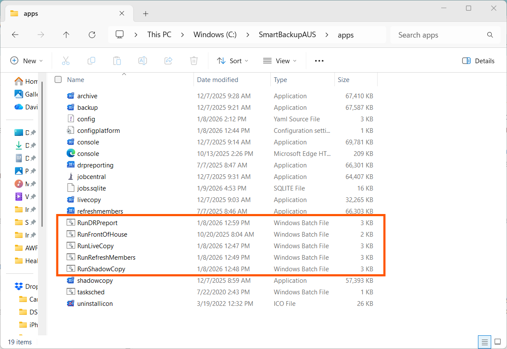Select the RunShadowCopy batch file
The width and height of the screenshot is (507, 349).
[101, 269]
